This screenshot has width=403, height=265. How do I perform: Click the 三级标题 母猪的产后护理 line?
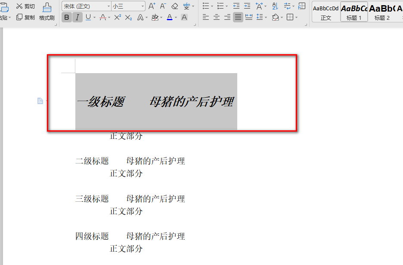pyautogui.click(x=130, y=199)
